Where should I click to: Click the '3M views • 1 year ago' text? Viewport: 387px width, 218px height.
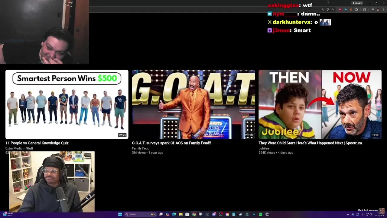(148, 153)
